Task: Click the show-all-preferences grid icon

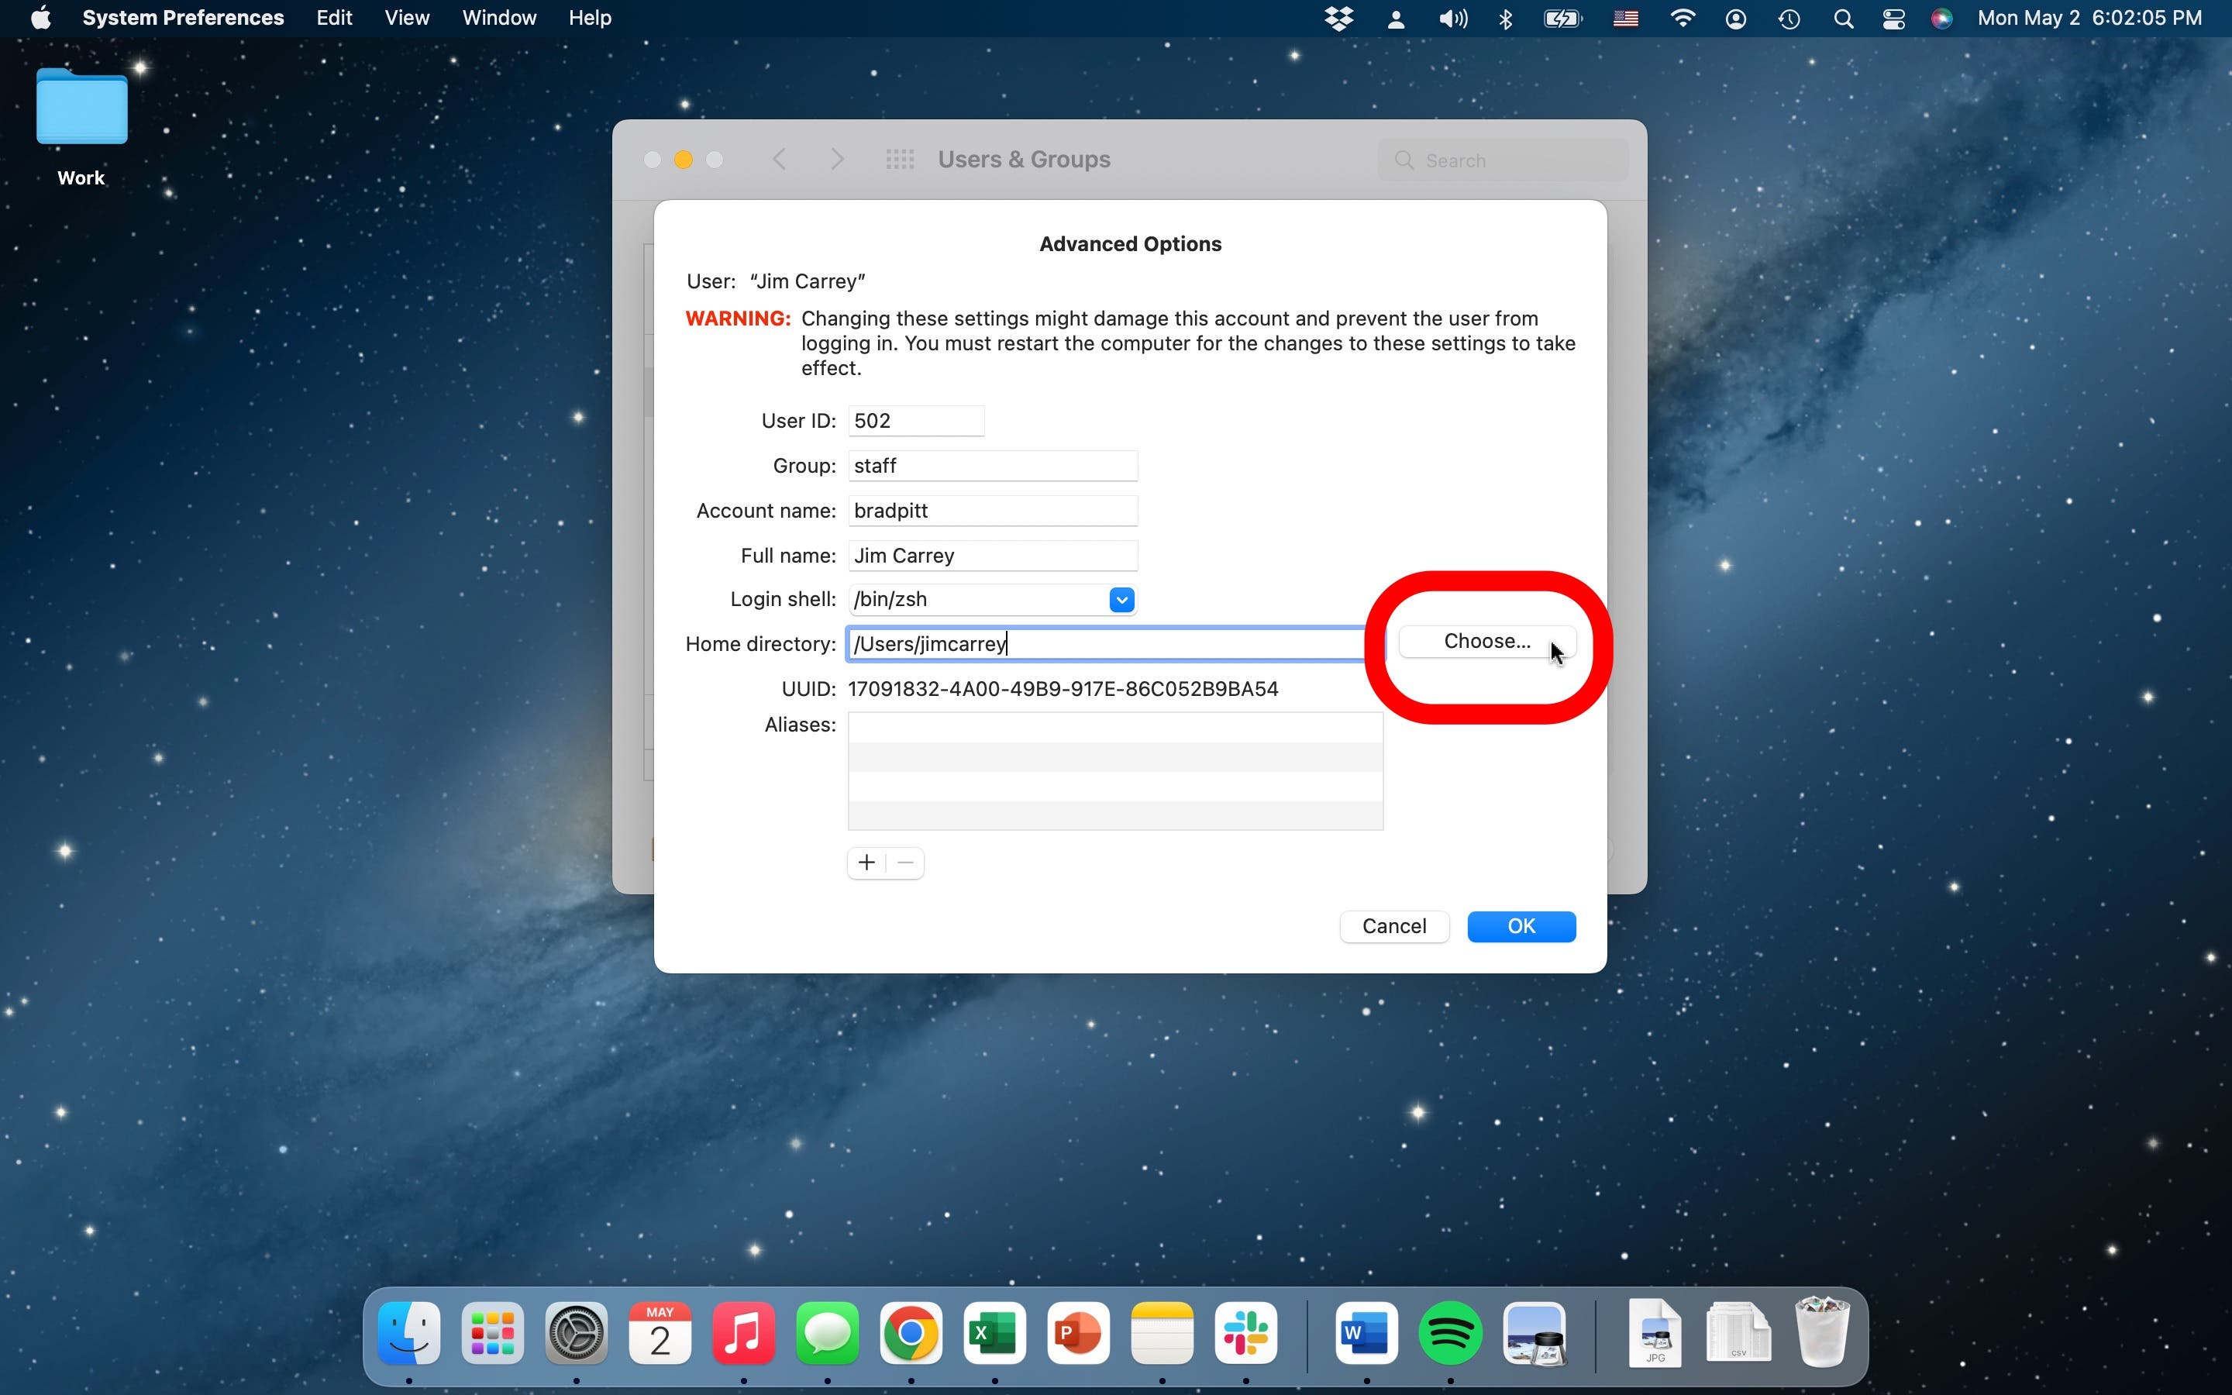Action: click(x=899, y=159)
